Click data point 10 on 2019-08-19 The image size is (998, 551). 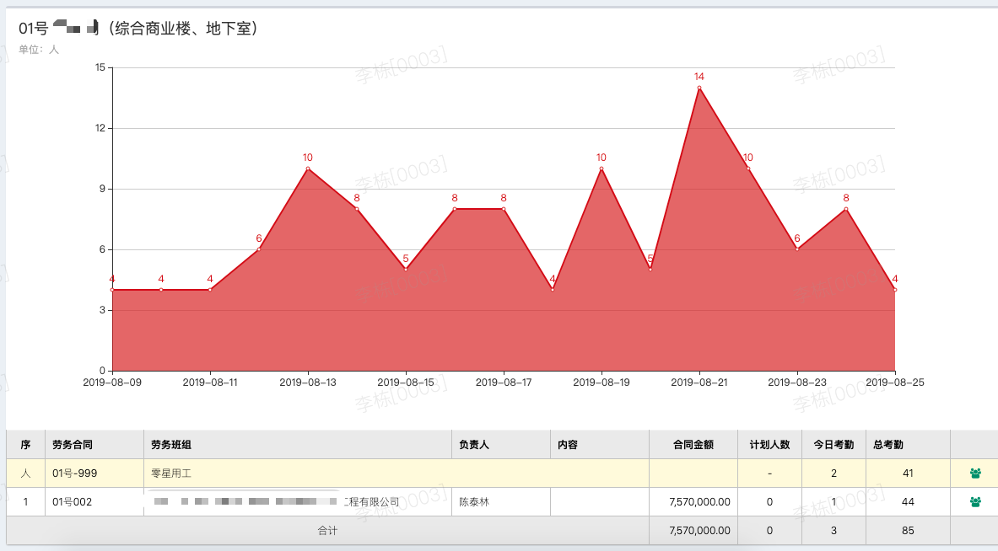[601, 169]
